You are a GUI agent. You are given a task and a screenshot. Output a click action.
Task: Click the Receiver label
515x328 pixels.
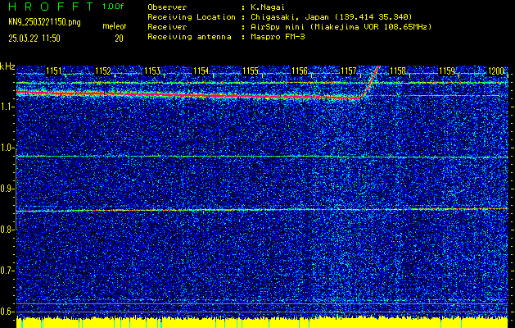click(x=167, y=27)
